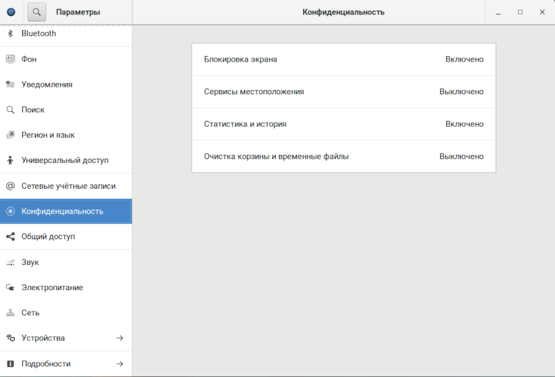This screenshot has height=377, width=555.
Task: Click the app icon in top-left corner
Action: click(x=11, y=12)
